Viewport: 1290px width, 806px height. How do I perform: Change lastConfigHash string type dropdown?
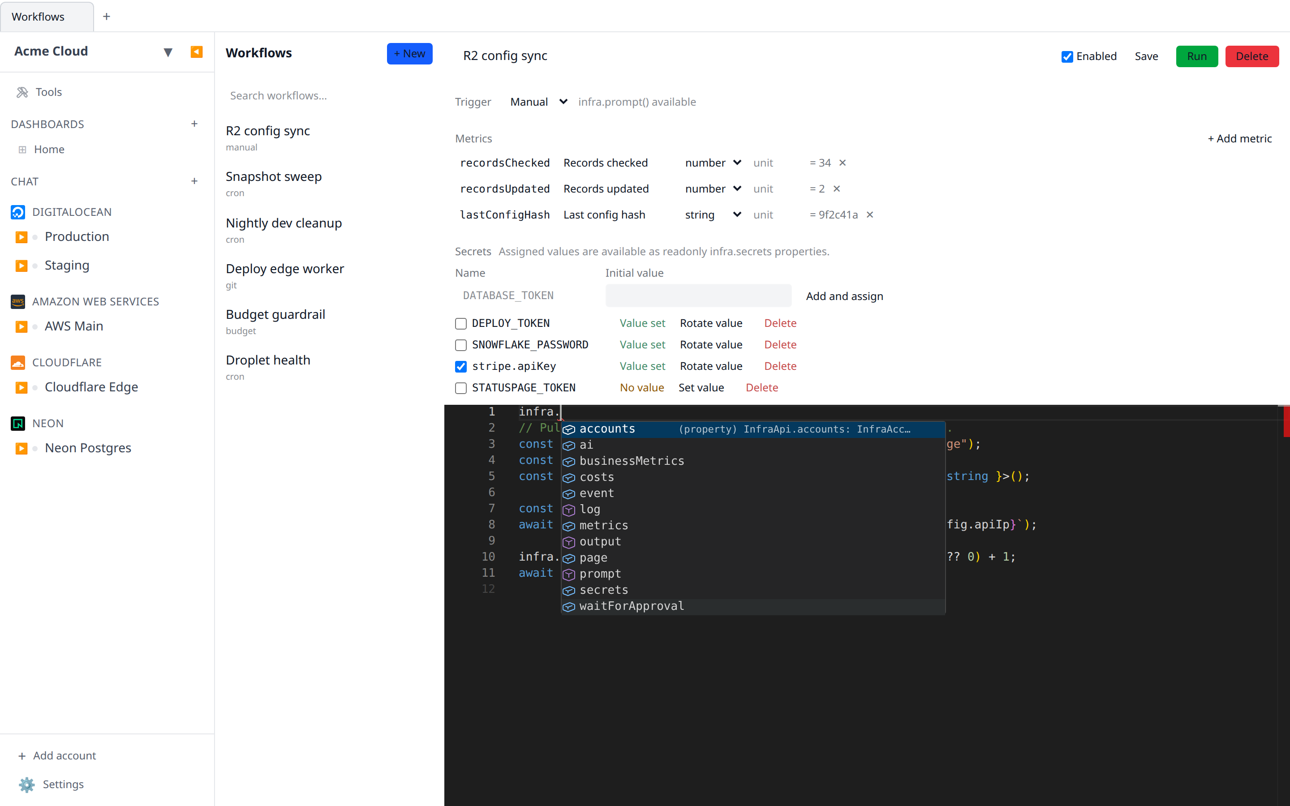713,215
